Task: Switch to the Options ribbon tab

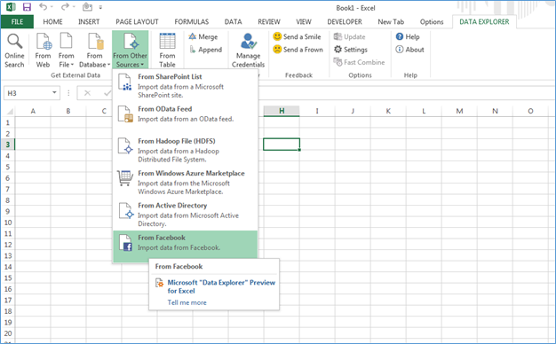Action: click(x=432, y=21)
